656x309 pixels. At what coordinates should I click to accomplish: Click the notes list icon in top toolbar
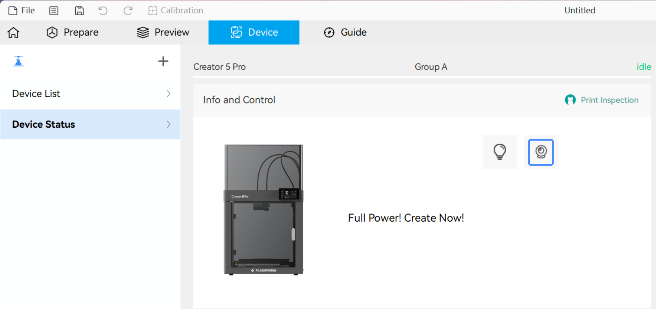(54, 11)
